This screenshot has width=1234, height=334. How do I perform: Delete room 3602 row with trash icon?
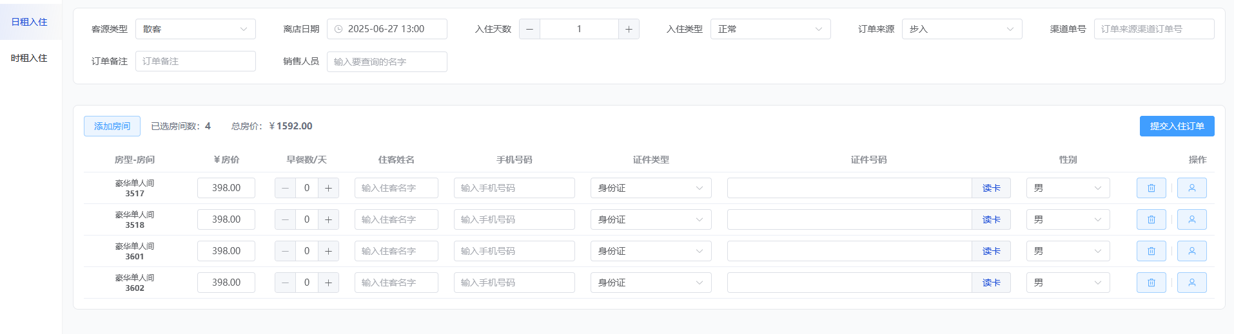click(x=1151, y=283)
